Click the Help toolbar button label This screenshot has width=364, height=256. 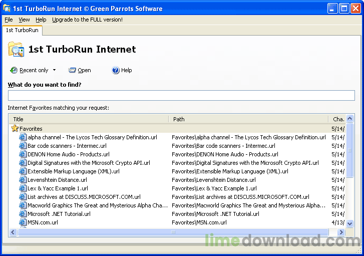click(127, 70)
